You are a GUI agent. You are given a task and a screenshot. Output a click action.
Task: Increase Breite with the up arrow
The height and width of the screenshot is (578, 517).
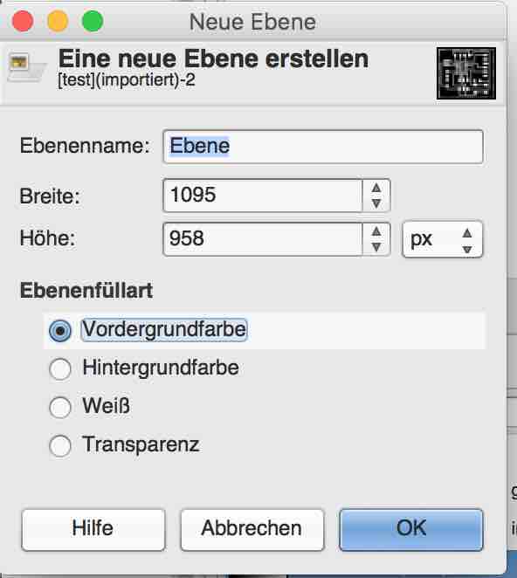(376, 188)
